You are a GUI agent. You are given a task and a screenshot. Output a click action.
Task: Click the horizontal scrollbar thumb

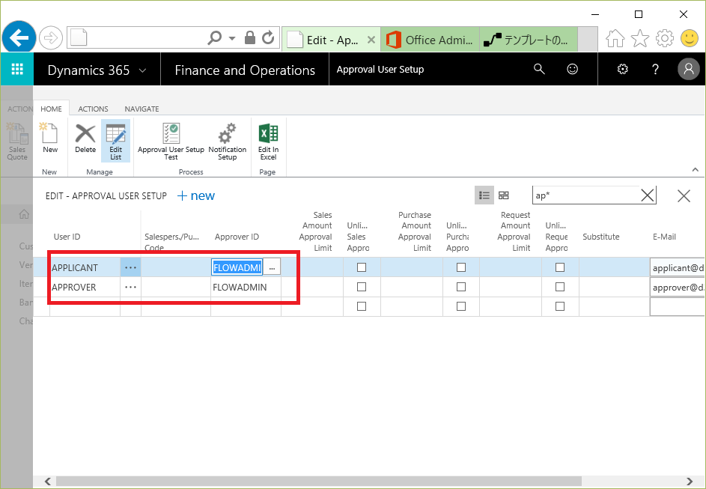coord(318,482)
